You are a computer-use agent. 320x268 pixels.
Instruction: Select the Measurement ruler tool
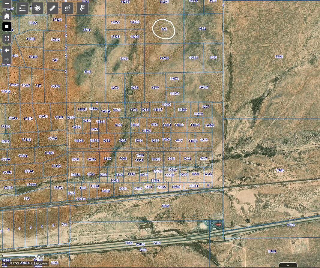(x=52, y=8)
